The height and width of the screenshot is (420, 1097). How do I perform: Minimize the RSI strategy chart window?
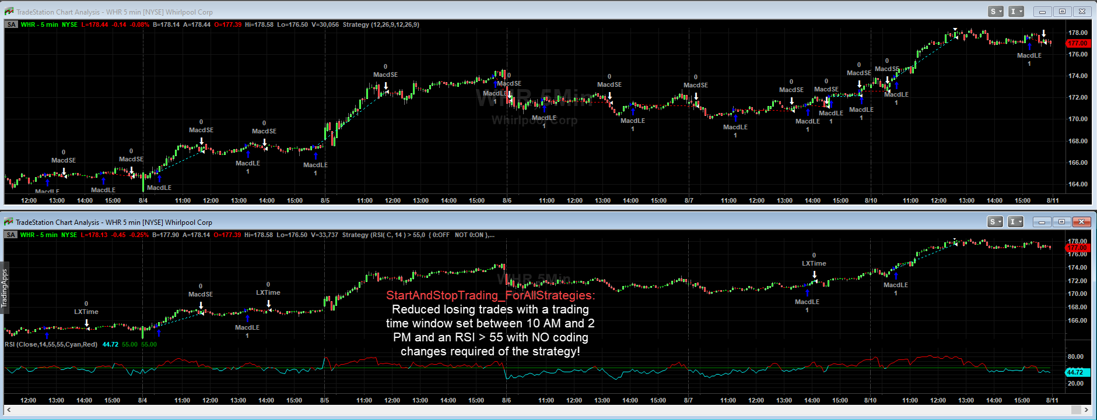pos(1042,221)
